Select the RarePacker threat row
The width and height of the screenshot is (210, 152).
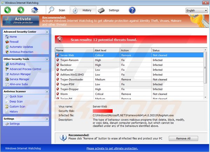[129, 70]
